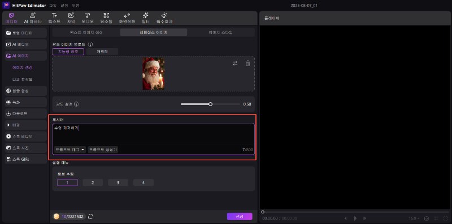452x224 pixels.
Task: Click info icon beside strength setting
Action: coord(76,104)
